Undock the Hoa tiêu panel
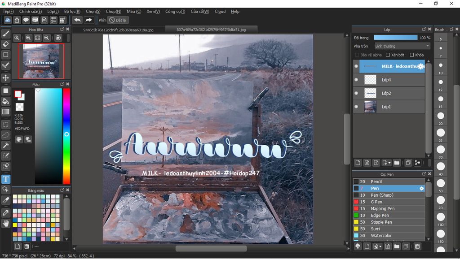Screen dimensions: 460x259 coord(62,29)
